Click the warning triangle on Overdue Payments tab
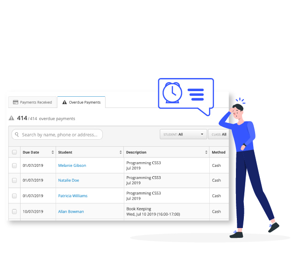 coord(64,102)
